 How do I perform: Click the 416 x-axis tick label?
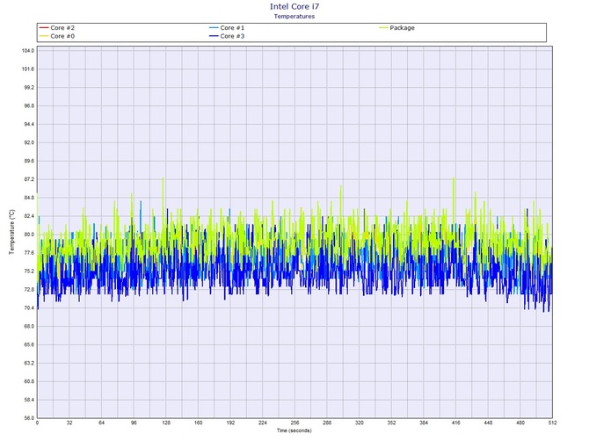(456, 423)
